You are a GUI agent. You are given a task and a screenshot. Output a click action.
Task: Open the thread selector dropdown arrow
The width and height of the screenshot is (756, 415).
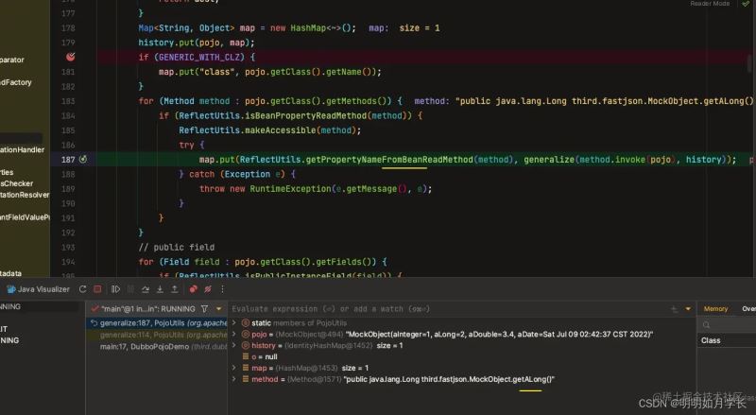[218, 309]
